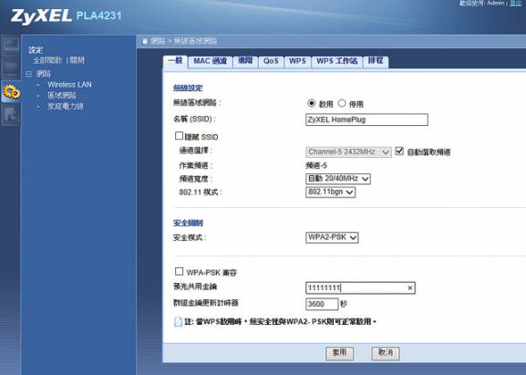Select the wireless LAN enable radio button
Image resolution: width=526 pixels, height=375 pixels.
coord(311,103)
